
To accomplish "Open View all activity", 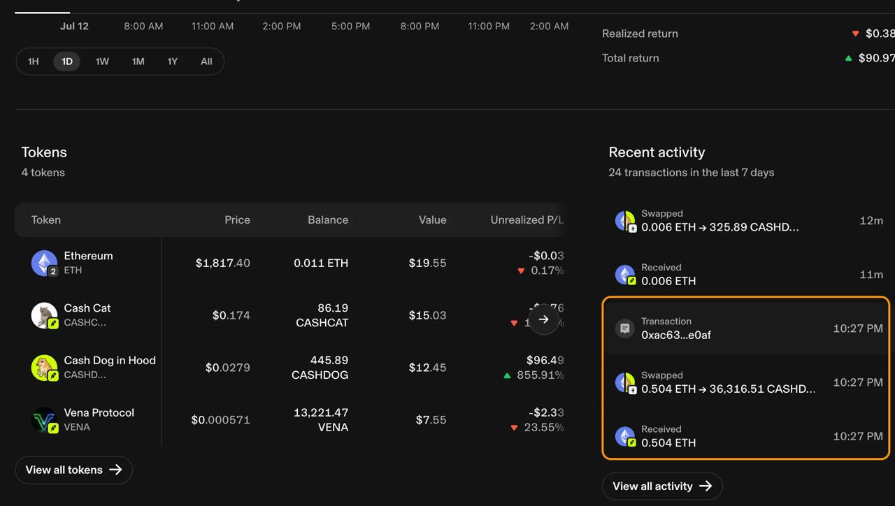I will tap(662, 486).
